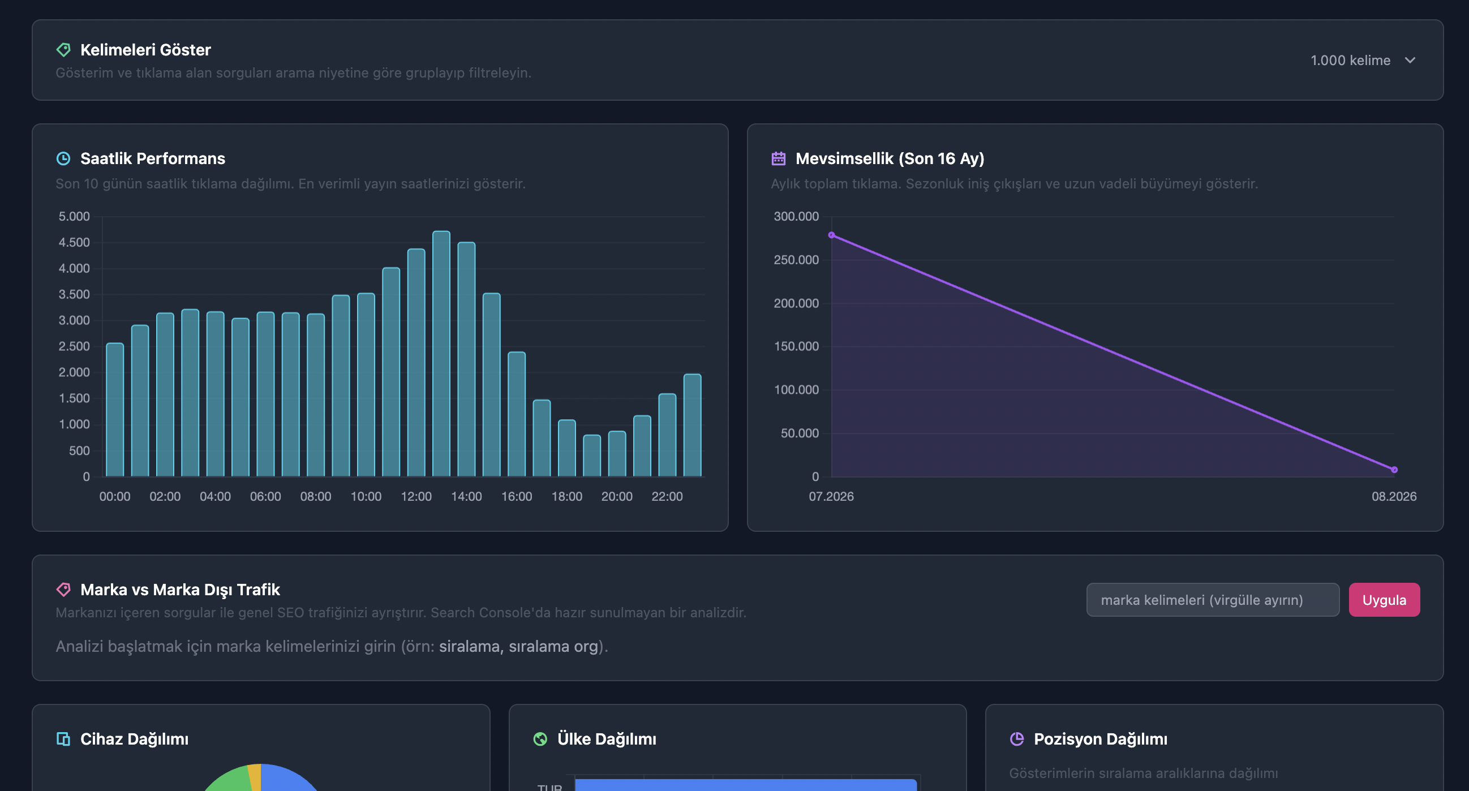Screen dimensions: 1469x791
Task: Apply brand keywords with the Uygula button
Action: point(1384,599)
